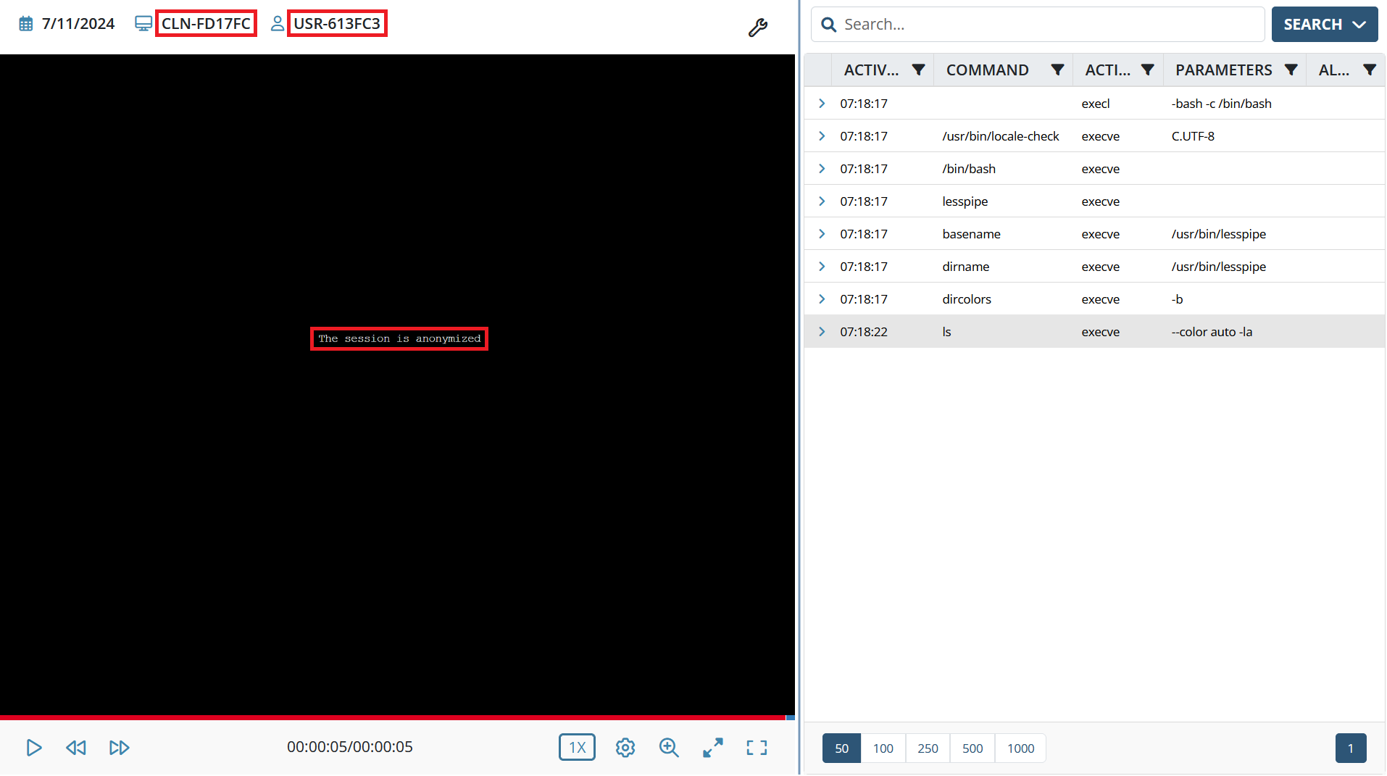Click the red playback progress bar
The image size is (1387, 776).
[x=391, y=717]
